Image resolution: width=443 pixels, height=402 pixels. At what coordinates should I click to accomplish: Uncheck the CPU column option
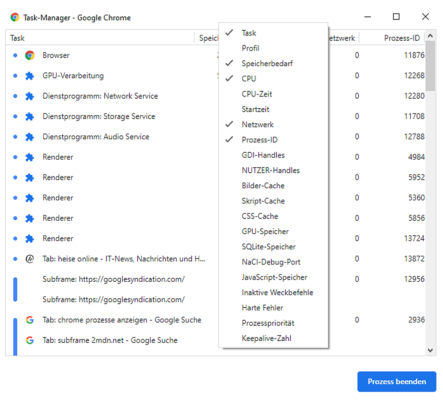249,79
